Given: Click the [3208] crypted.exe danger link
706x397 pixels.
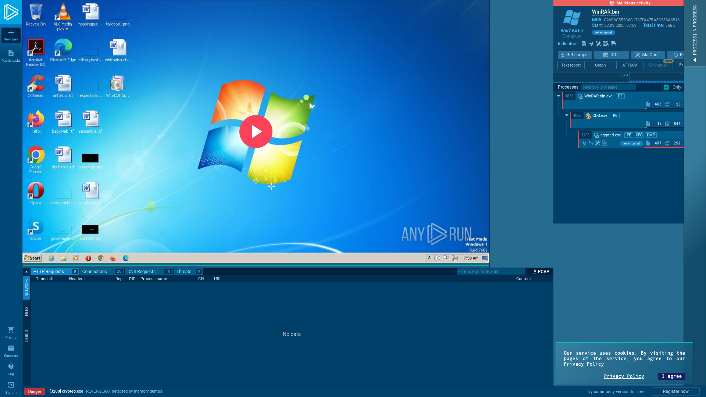Looking at the screenshot, I should pos(66,391).
